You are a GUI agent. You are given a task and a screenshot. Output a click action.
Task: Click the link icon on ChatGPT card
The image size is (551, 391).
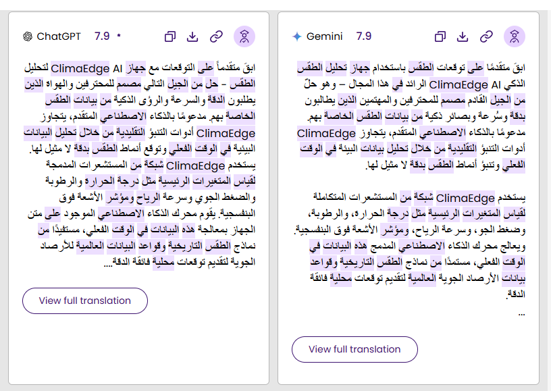click(216, 36)
